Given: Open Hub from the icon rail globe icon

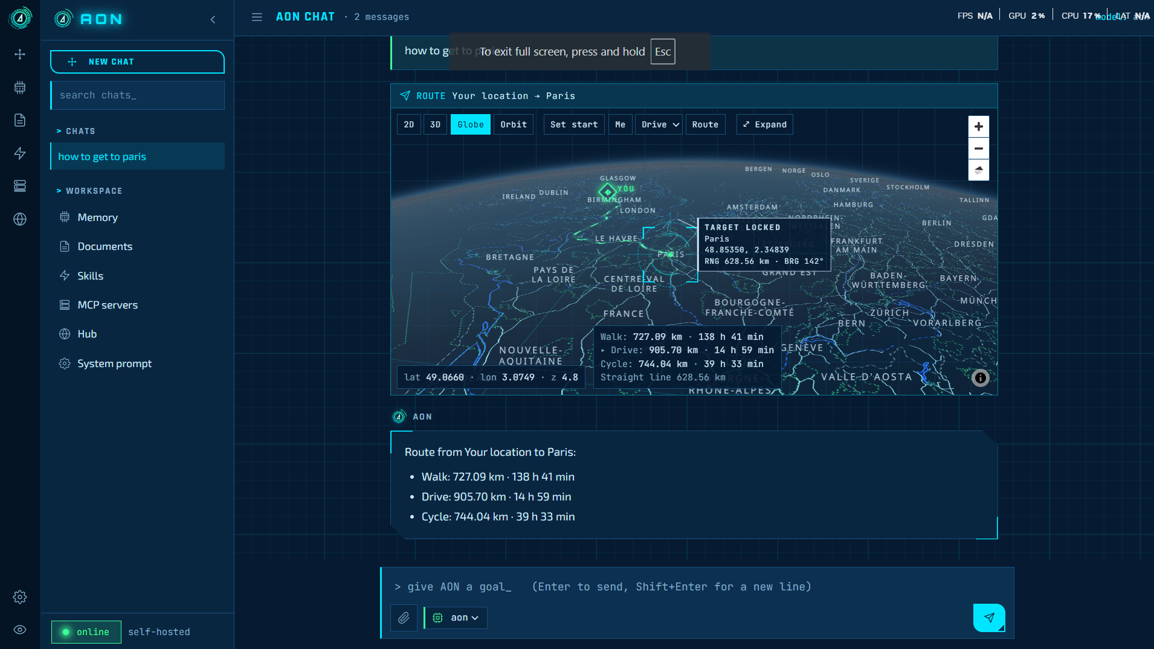Looking at the screenshot, I should coord(20,219).
